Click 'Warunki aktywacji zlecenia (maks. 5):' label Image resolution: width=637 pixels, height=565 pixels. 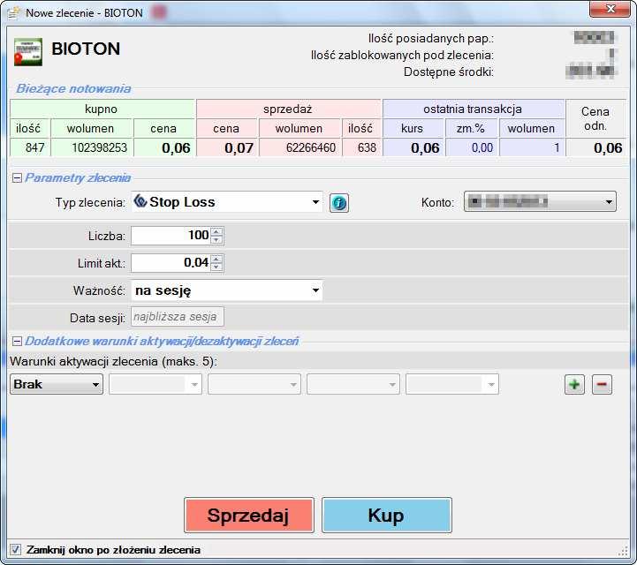(x=114, y=361)
